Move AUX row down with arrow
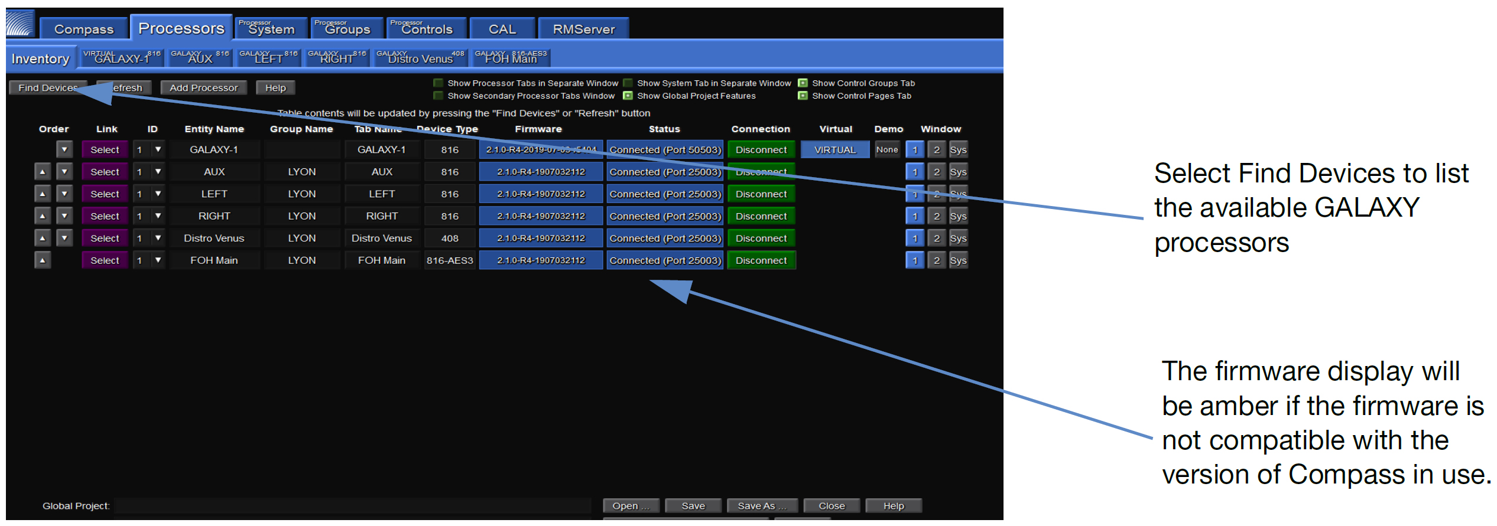 [64, 172]
